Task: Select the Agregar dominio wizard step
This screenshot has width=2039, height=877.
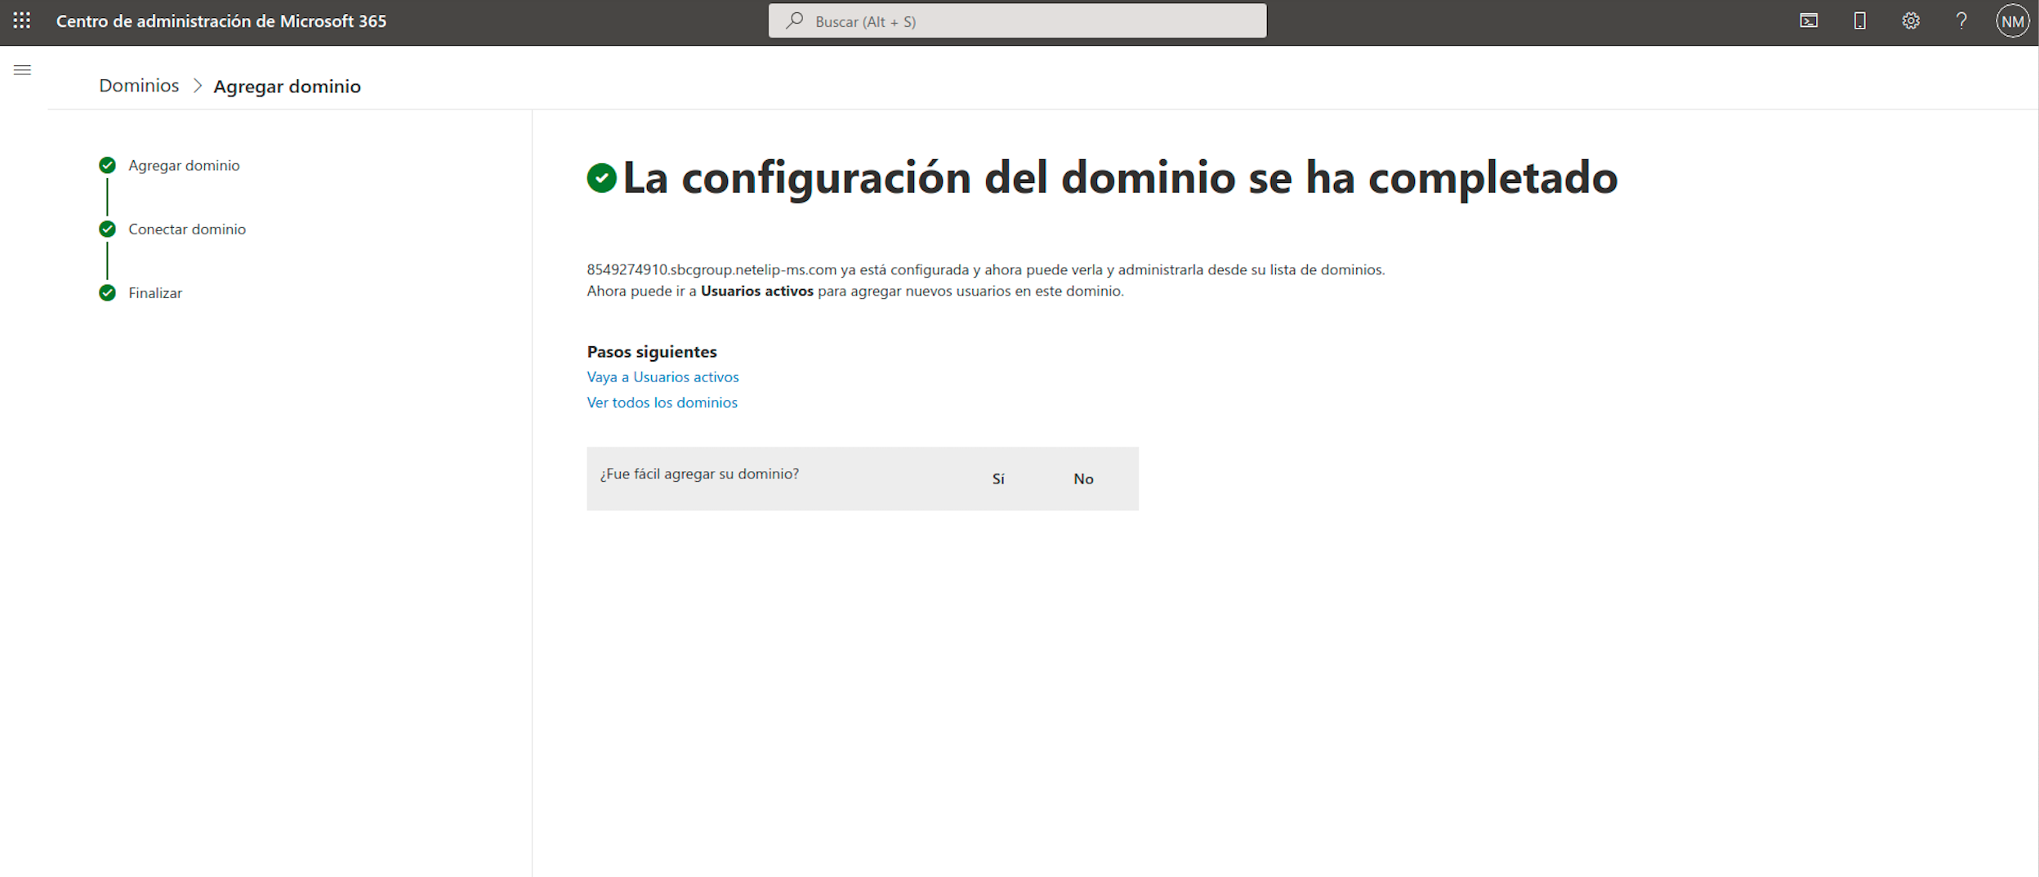Action: pyautogui.click(x=184, y=166)
